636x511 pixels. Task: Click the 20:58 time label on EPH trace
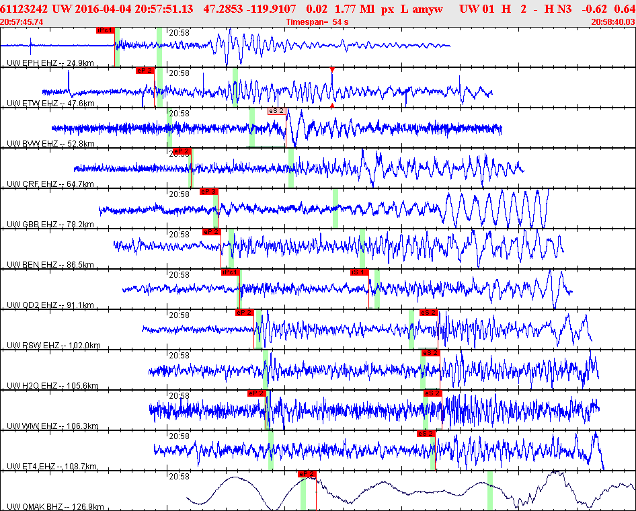coord(180,33)
